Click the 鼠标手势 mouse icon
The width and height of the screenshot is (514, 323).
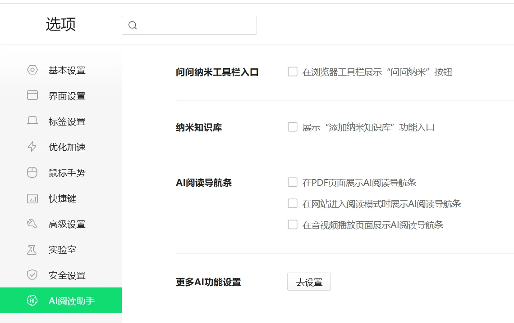[32, 173]
